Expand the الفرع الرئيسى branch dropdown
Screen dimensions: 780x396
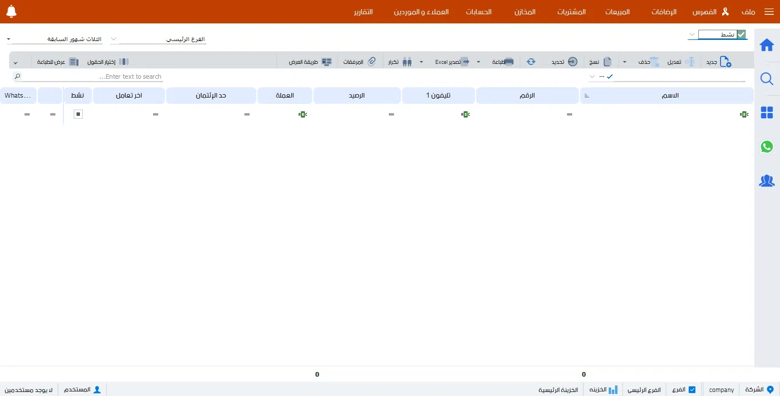click(x=114, y=39)
